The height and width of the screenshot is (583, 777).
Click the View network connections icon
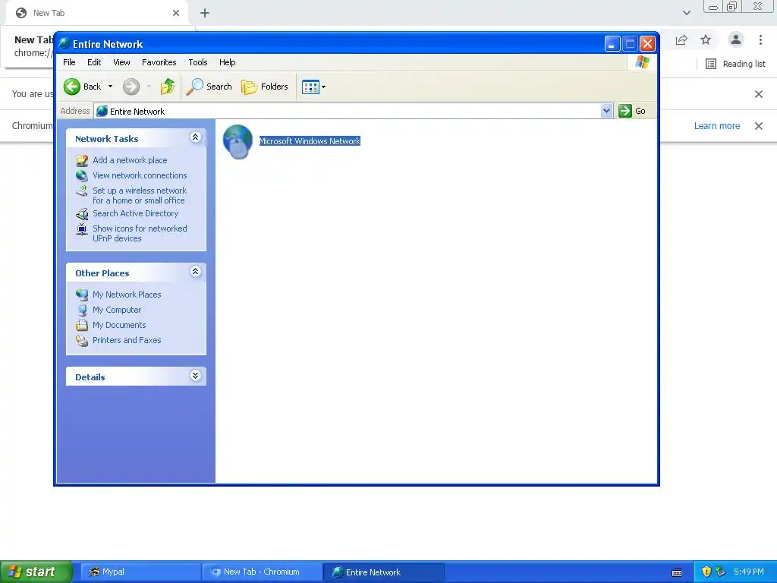[82, 175]
